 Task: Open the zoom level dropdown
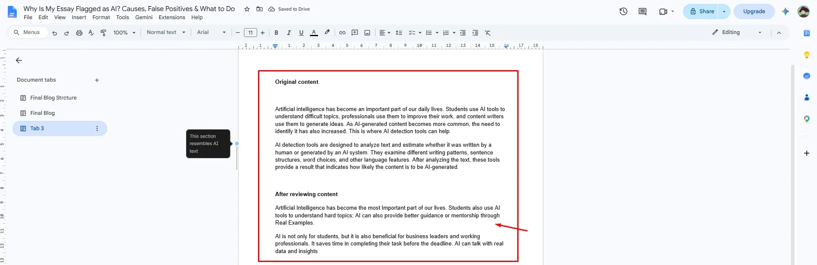124,33
